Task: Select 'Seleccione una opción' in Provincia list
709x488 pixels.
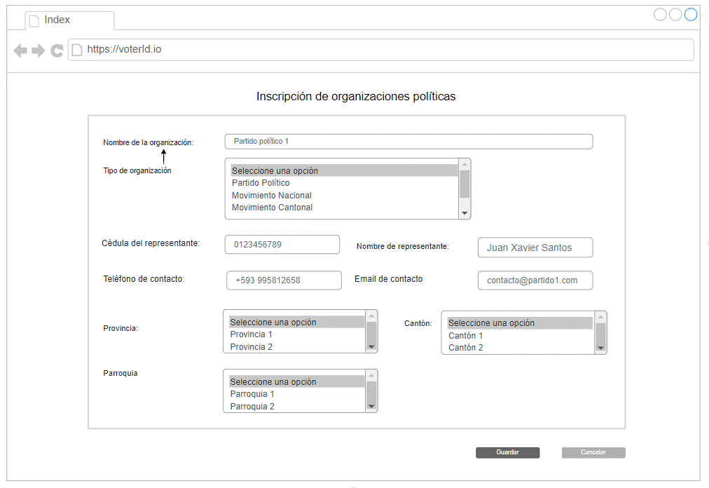Action: click(296, 322)
